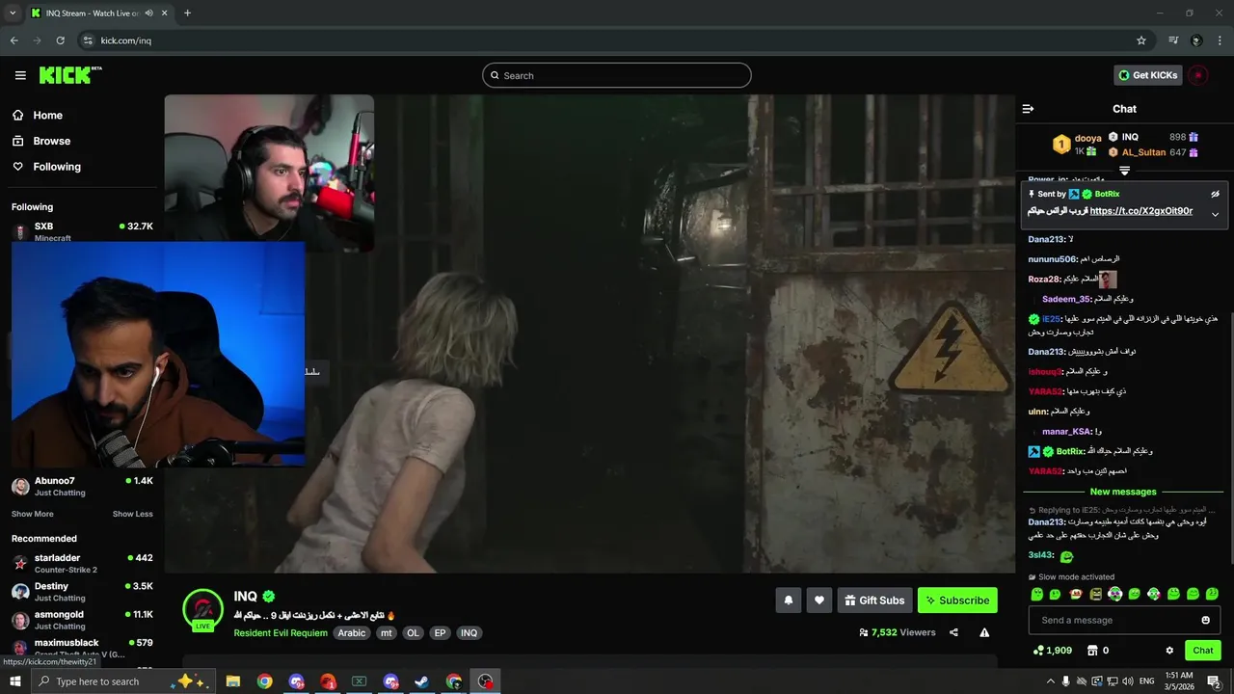Mute tab via the audio speaker icon

(x=148, y=13)
